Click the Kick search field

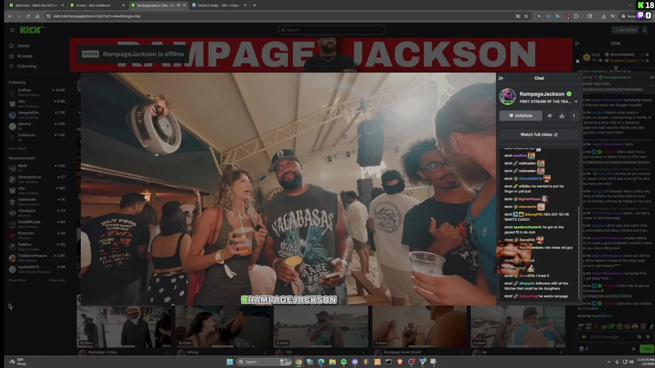click(332, 30)
